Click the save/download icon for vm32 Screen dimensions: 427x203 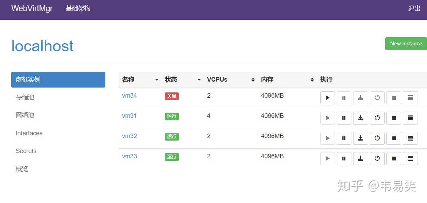[x=360, y=138]
